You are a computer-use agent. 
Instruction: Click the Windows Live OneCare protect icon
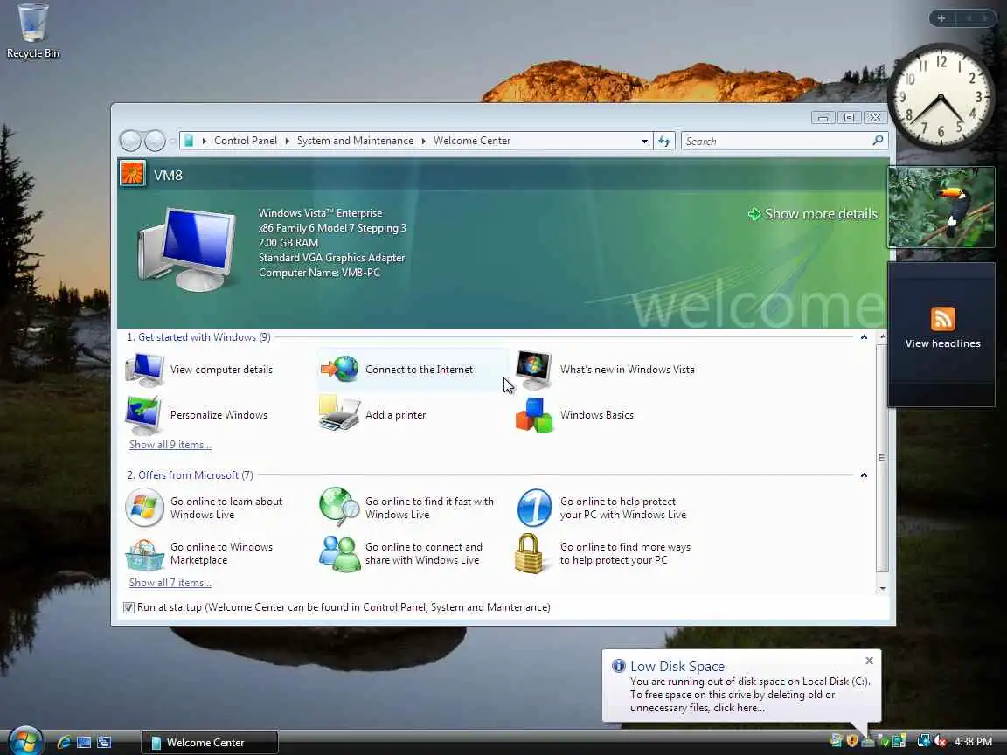[x=534, y=507]
